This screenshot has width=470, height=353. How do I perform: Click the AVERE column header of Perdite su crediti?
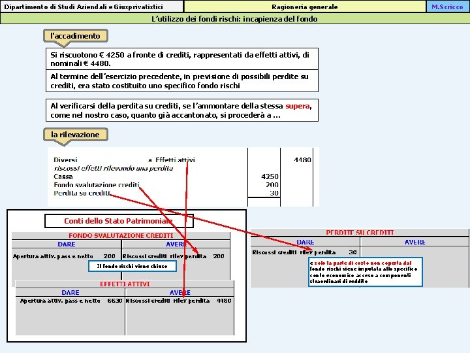point(415,242)
